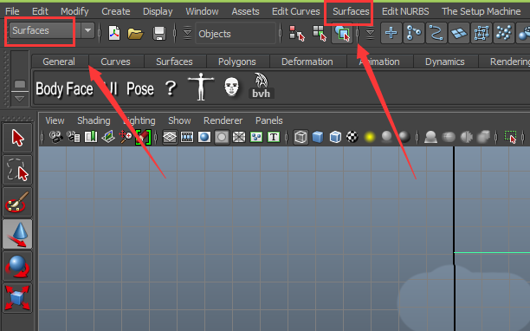
Task: Toggle the dynamics selection mask
Action: click(504, 33)
